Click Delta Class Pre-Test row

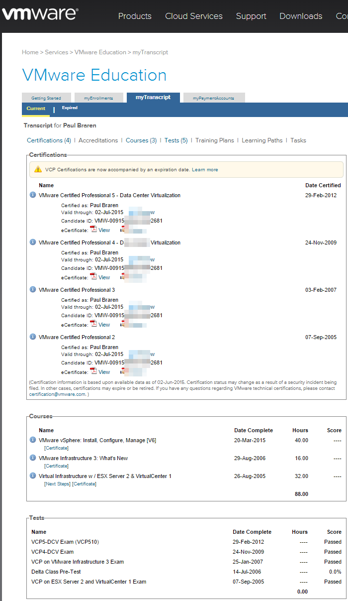(186, 572)
